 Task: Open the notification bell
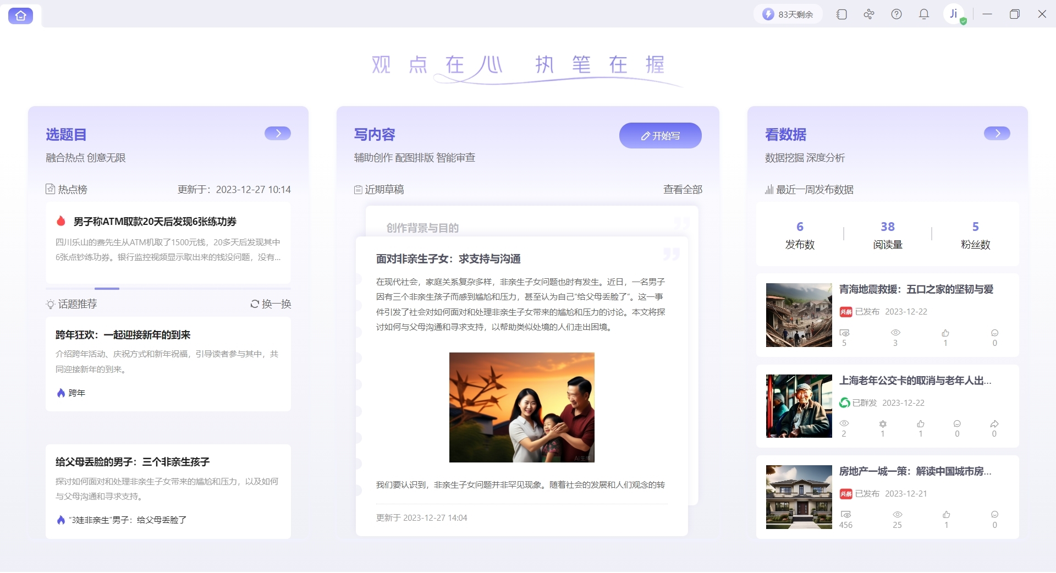(x=924, y=14)
